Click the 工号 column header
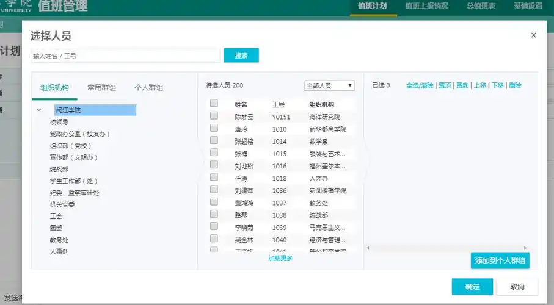The width and height of the screenshot is (554, 305). coord(279,104)
